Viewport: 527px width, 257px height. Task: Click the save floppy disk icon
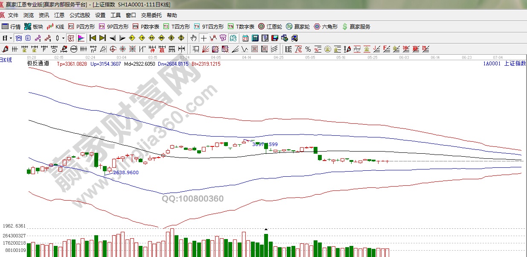click(274, 38)
